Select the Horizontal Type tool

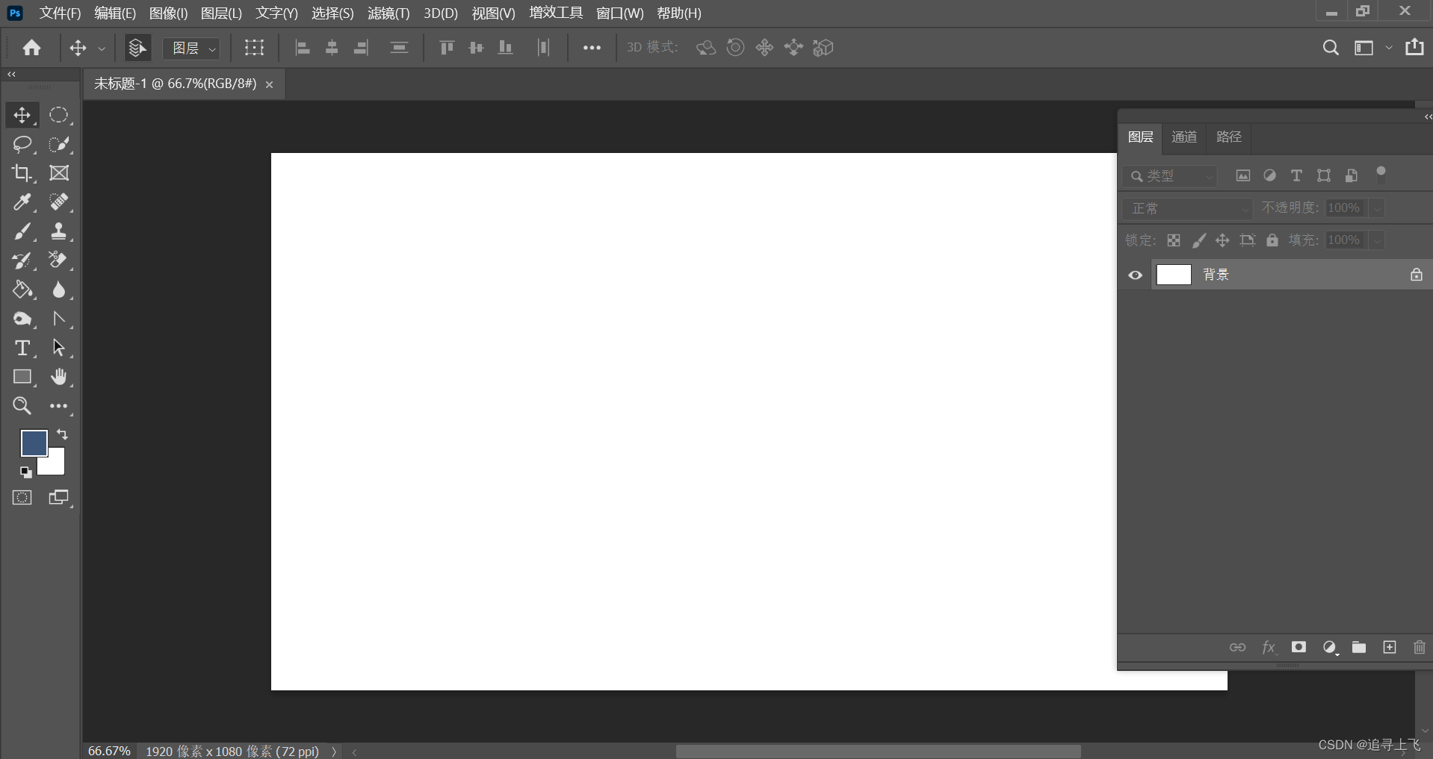[x=22, y=348]
